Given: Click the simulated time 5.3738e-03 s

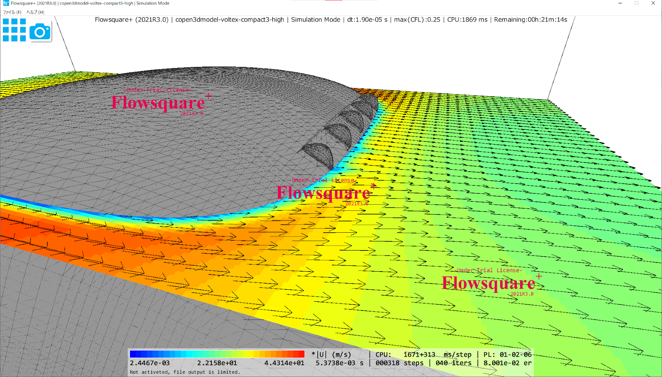Looking at the screenshot, I should point(340,363).
